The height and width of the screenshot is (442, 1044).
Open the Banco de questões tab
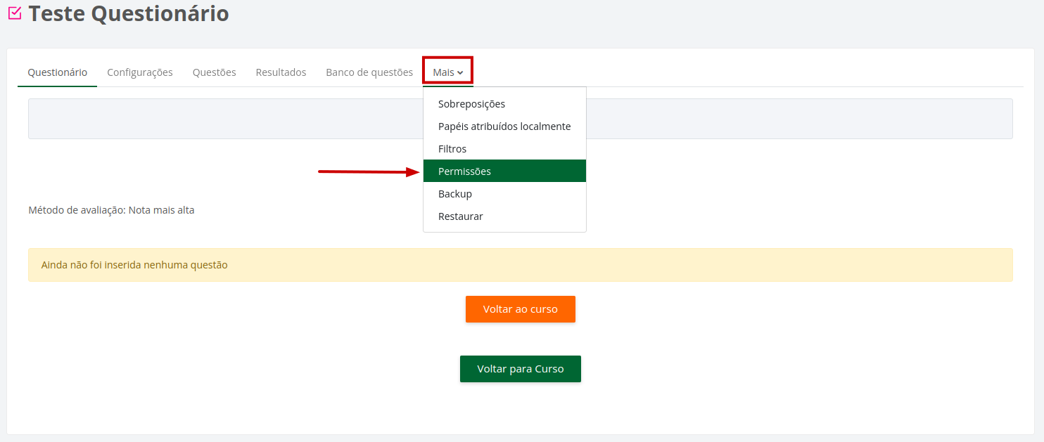[369, 72]
